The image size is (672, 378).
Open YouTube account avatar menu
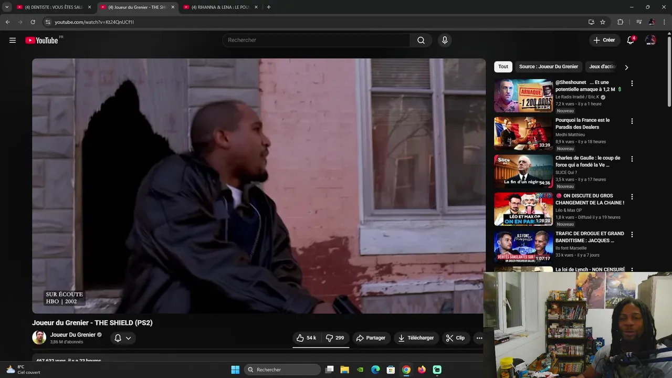[650, 40]
